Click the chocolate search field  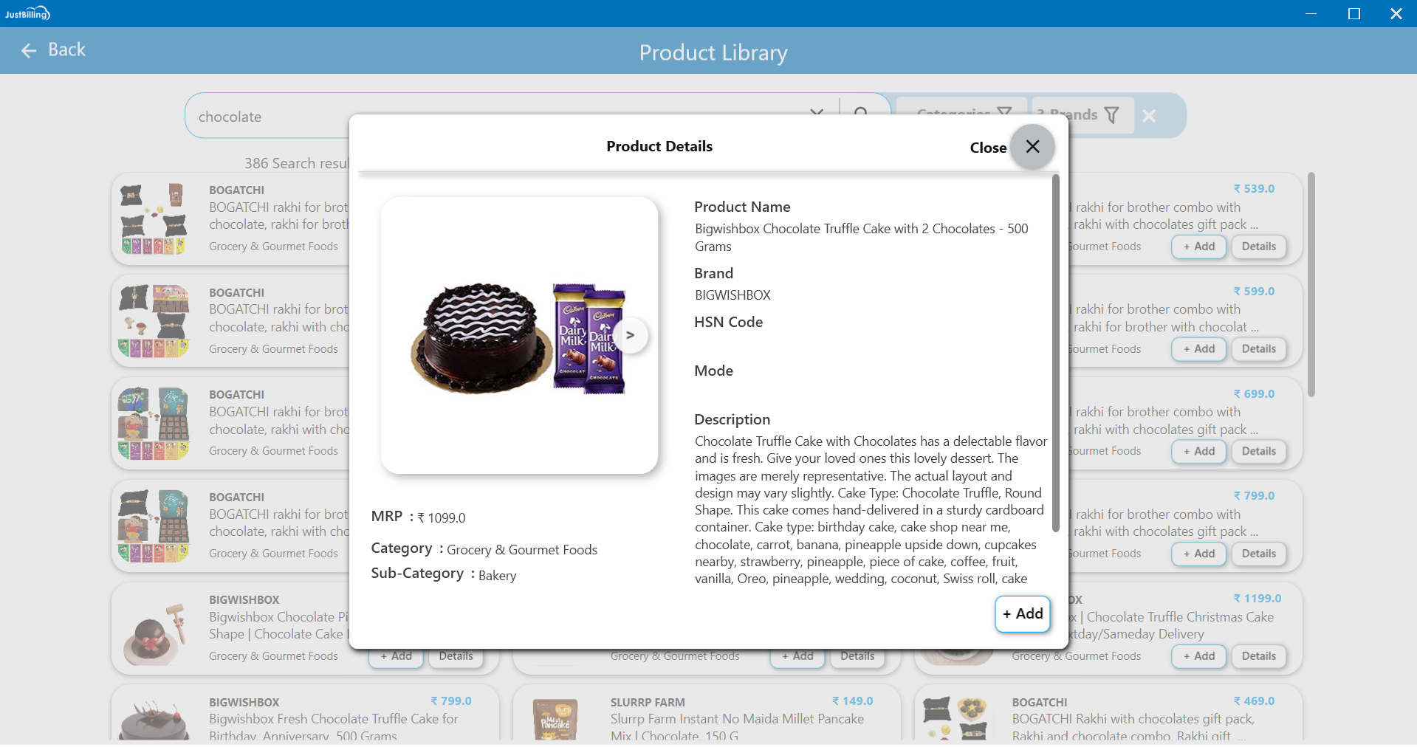502,116
